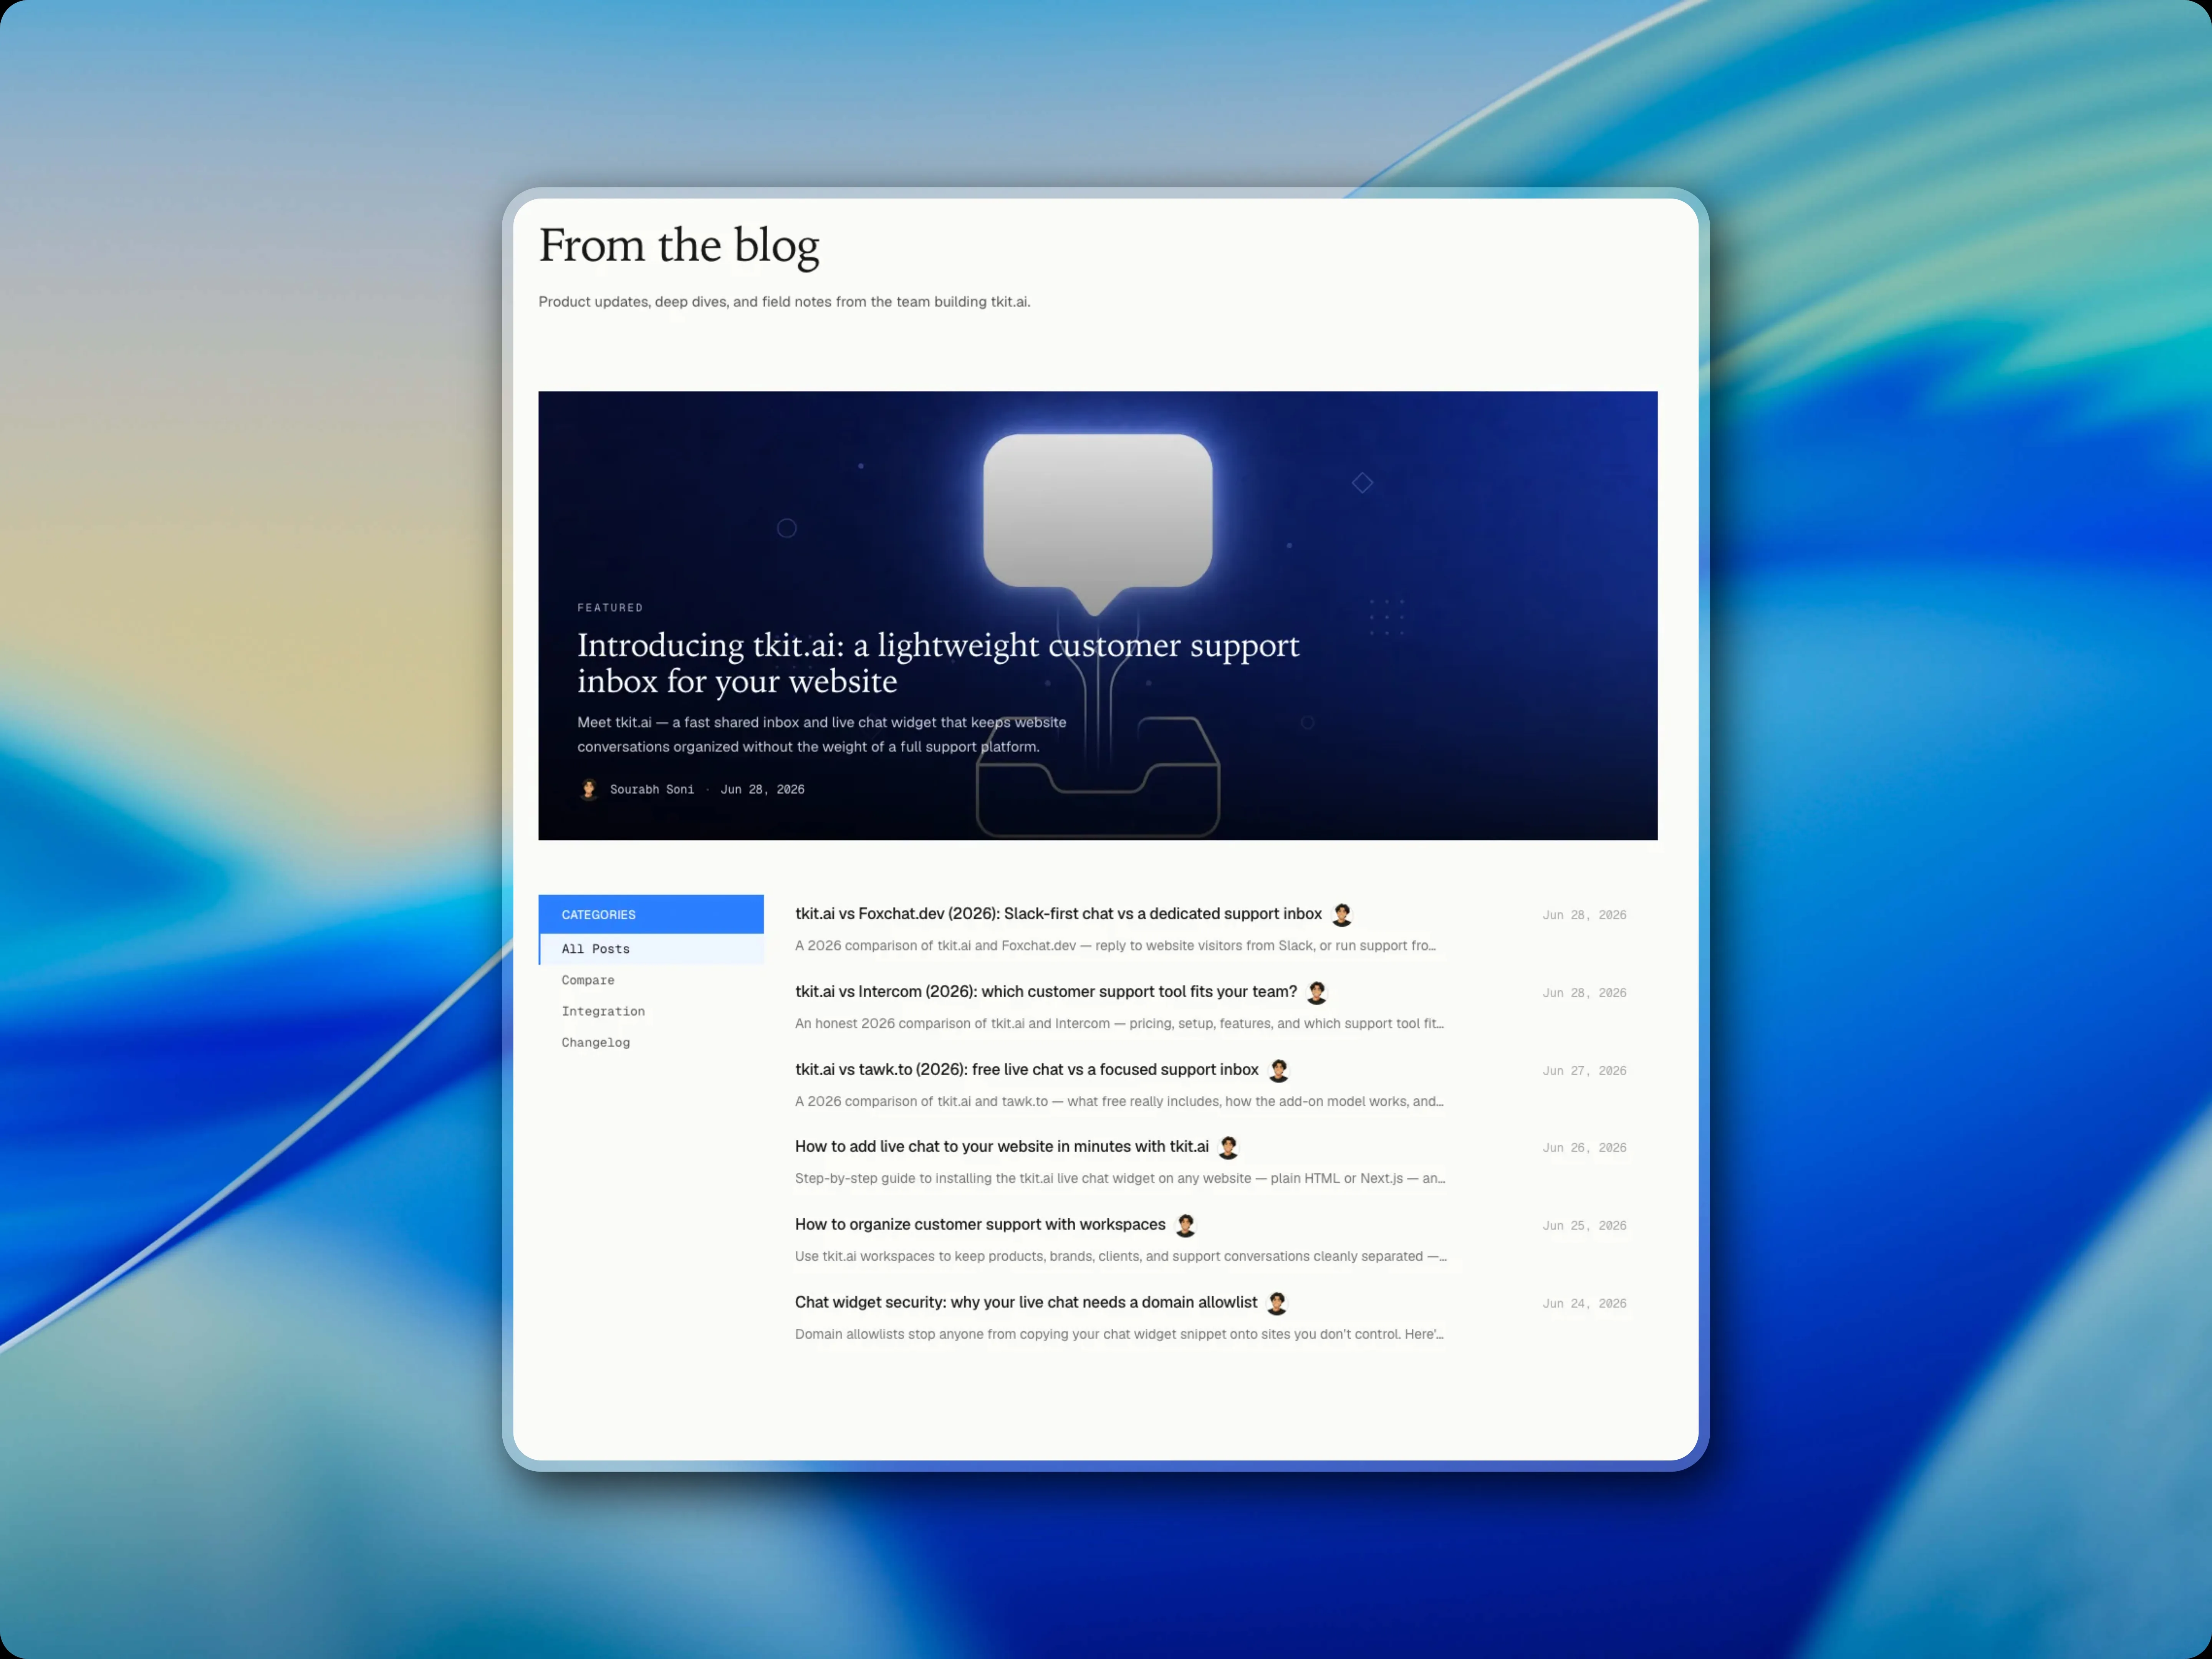Click the 'Use tkit.ai workspaces' excerpt

(1121, 1257)
